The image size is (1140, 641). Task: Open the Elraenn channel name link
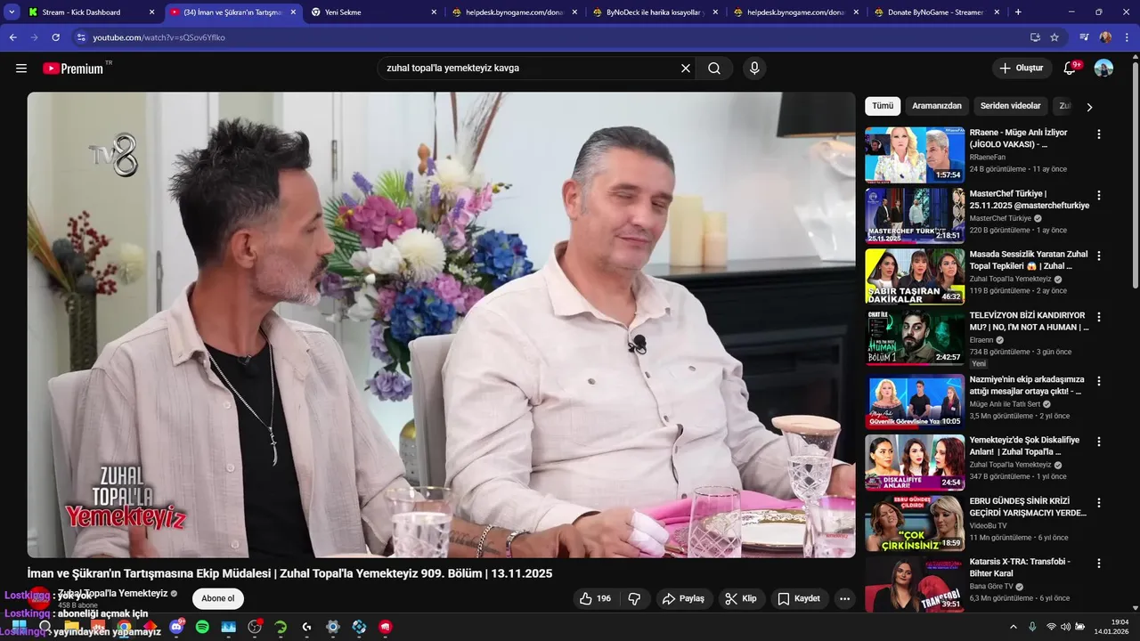click(x=981, y=340)
